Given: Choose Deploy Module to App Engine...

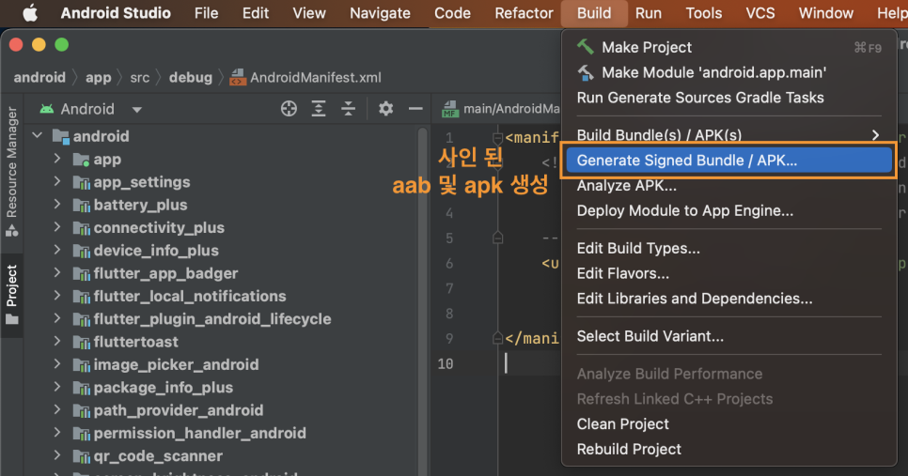Looking at the screenshot, I should [729, 210].
